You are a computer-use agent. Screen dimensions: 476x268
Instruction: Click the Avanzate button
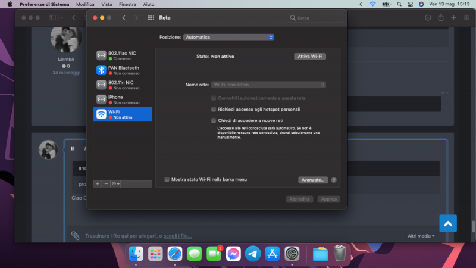(313, 179)
